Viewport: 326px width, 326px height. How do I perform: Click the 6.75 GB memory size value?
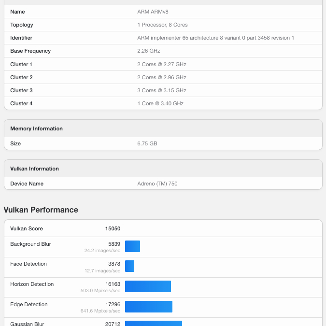[147, 143]
